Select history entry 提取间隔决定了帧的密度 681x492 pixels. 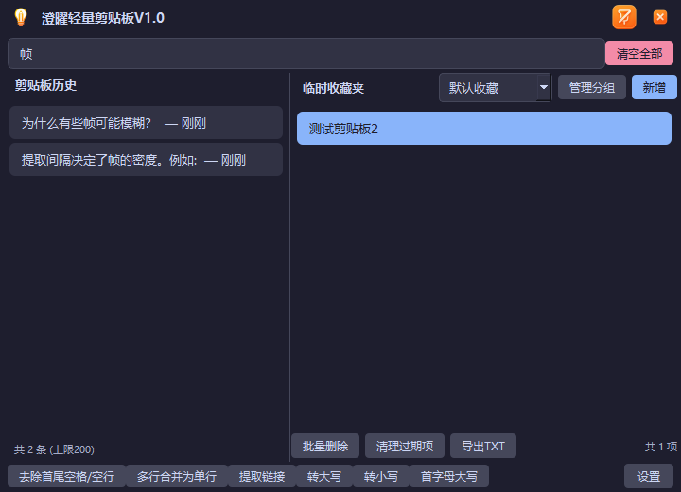coord(146,160)
